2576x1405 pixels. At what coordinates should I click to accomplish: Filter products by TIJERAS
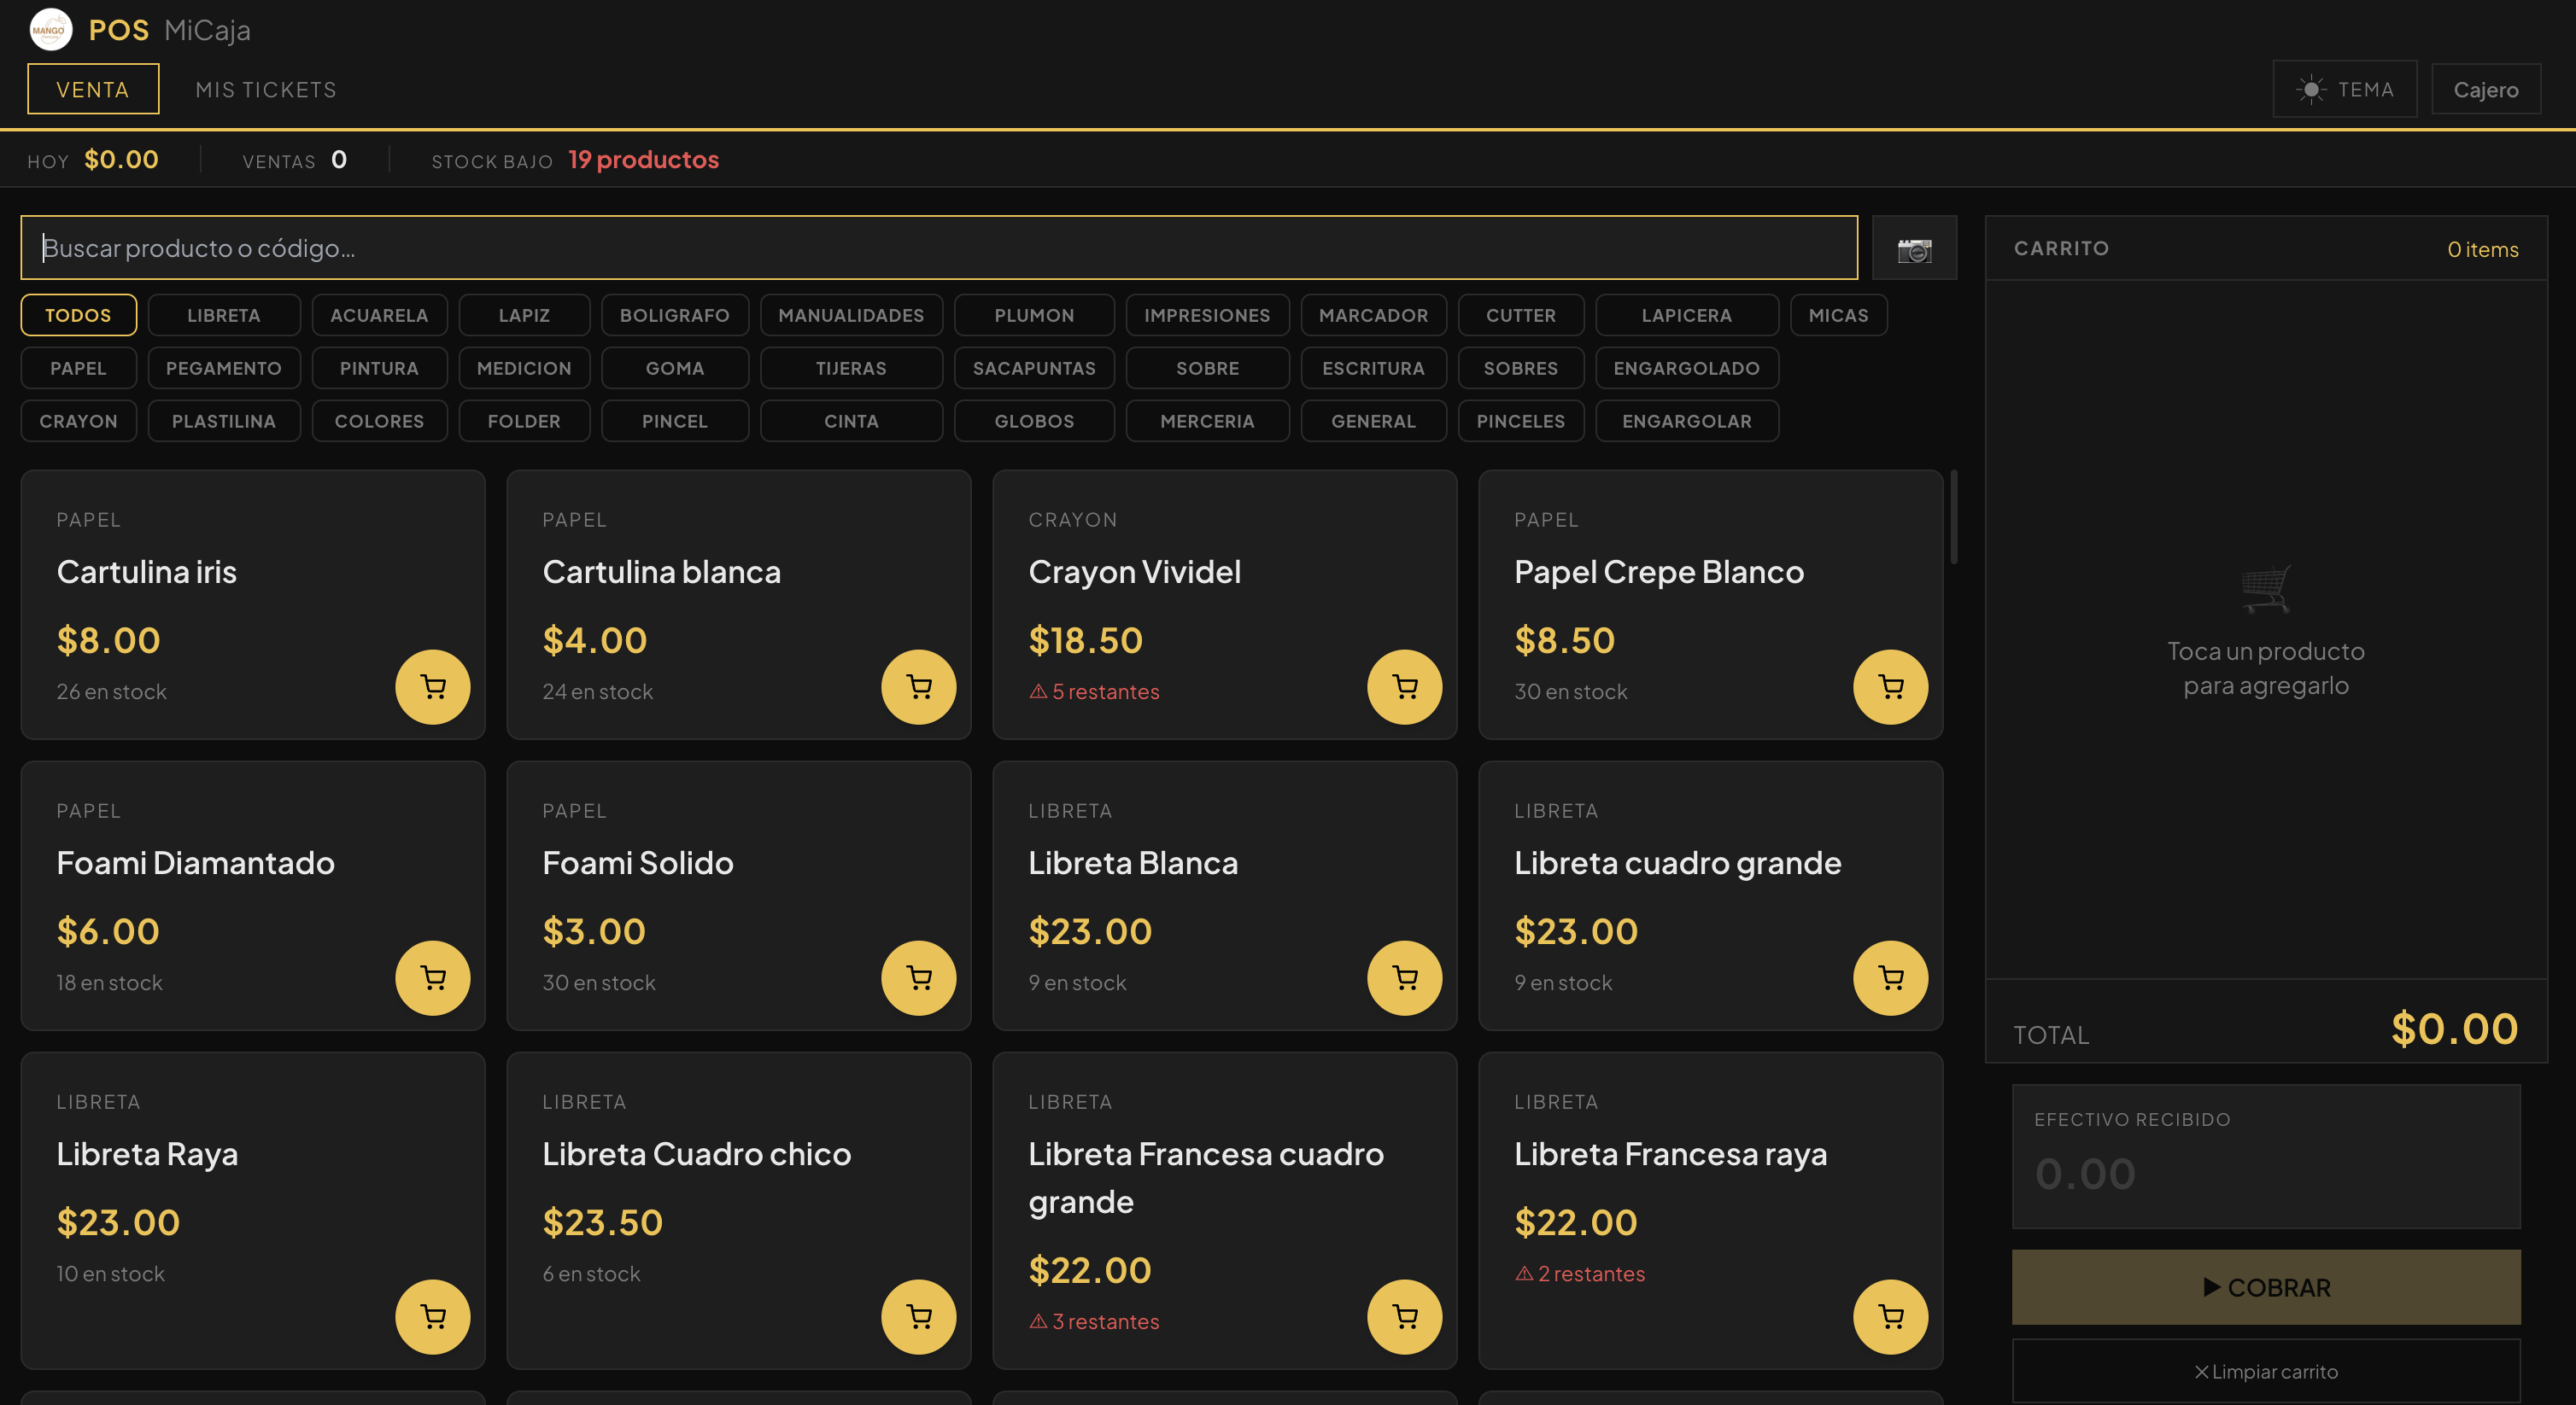point(851,368)
